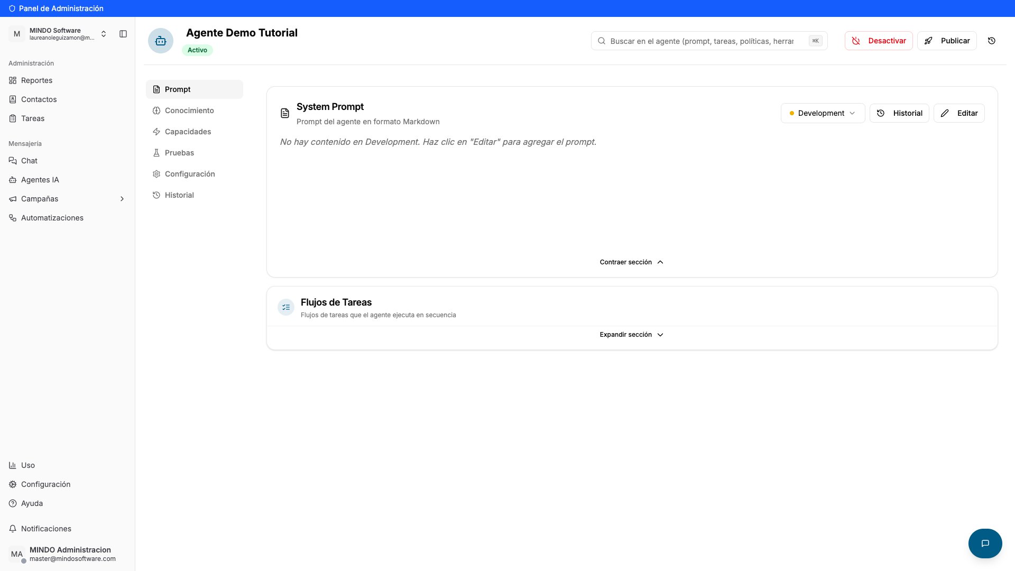Open the Historial tab in the agent menu
This screenshot has height=571, width=1015.
(x=195, y=195)
